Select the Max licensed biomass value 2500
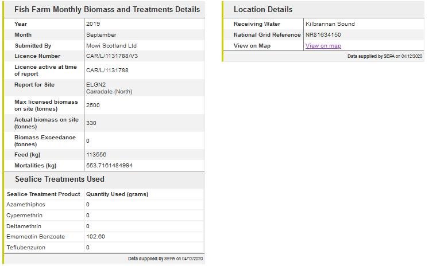Screen dimensions: 429x266 (x=92, y=105)
